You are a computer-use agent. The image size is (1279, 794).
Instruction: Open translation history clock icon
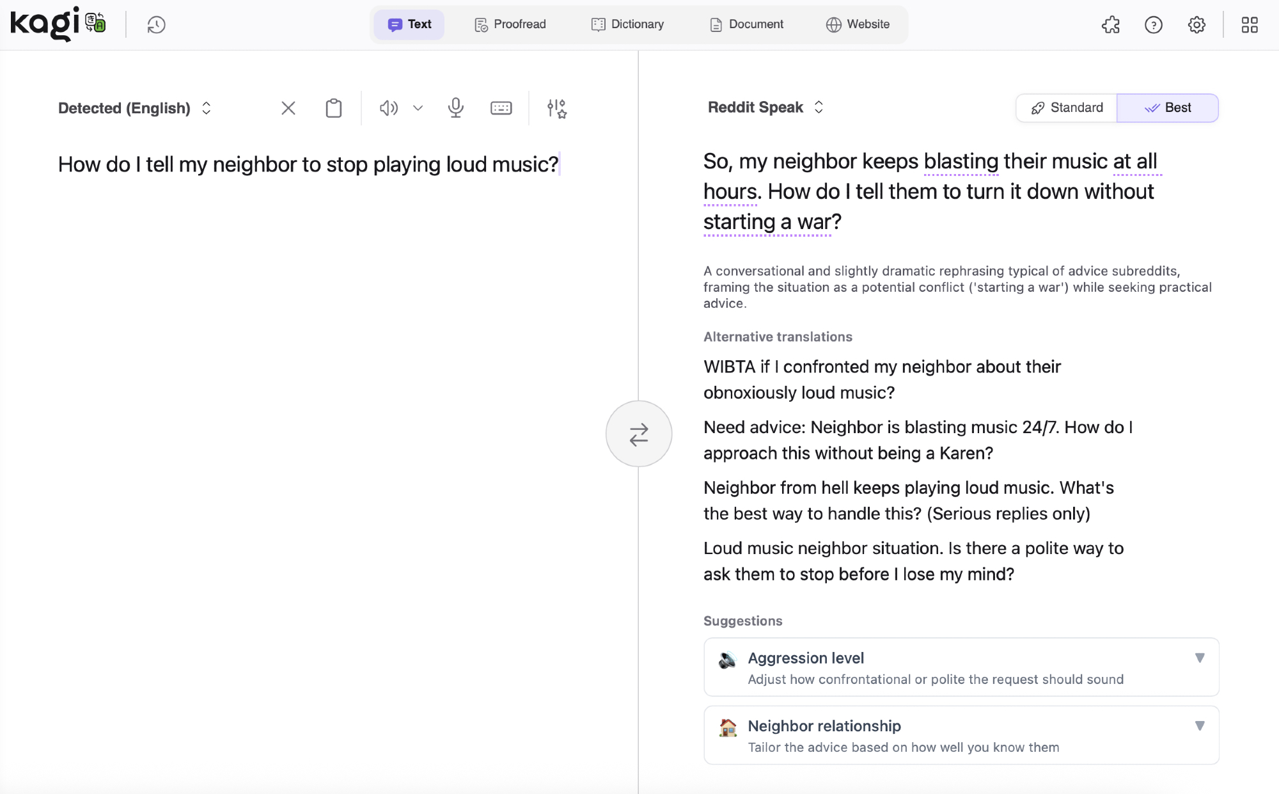pyautogui.click(x=156, y=25)
